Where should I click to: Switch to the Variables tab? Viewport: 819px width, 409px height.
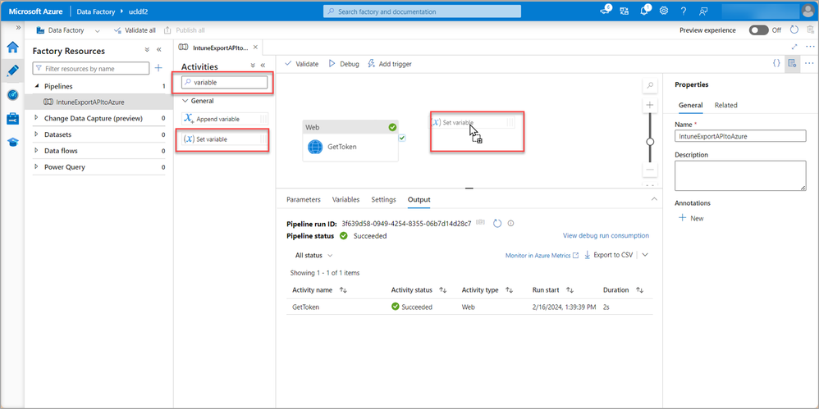pos(345,199)
